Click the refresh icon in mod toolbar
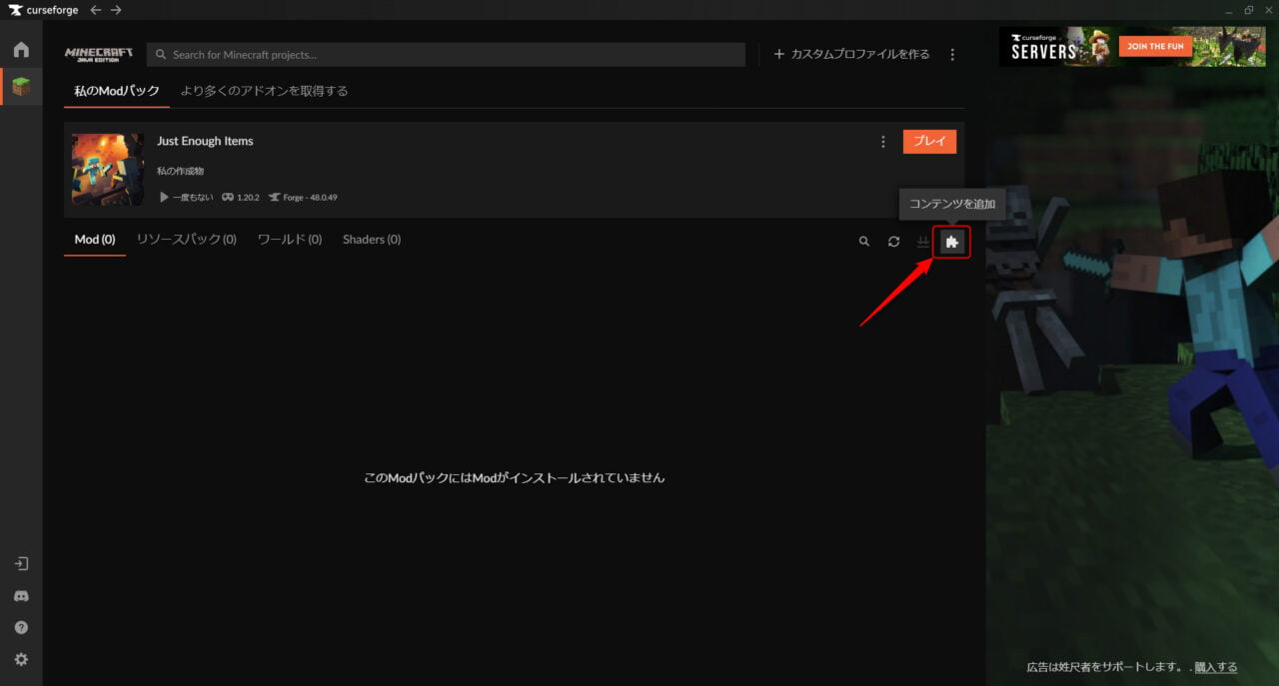1279x686 pixels. pyautogui.click(x=893, y=242)
